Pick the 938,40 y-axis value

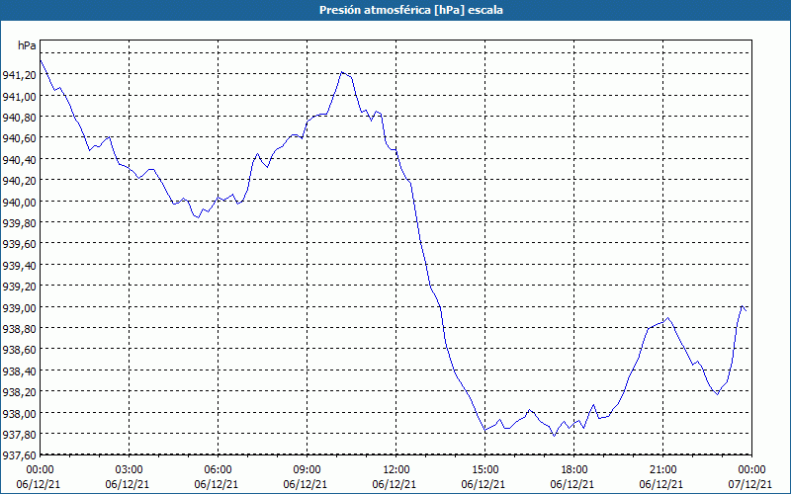click(19, 370)
